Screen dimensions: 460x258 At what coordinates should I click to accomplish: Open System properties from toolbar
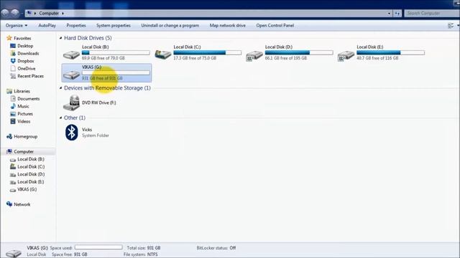(x=114, y=26)
